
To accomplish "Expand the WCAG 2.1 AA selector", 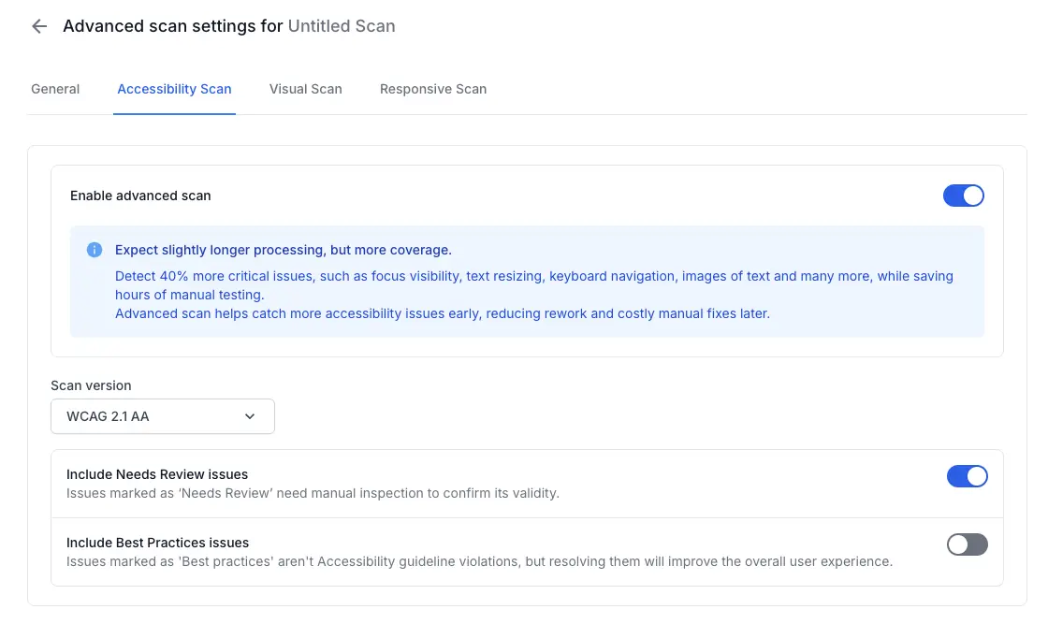I will point(162,416).
